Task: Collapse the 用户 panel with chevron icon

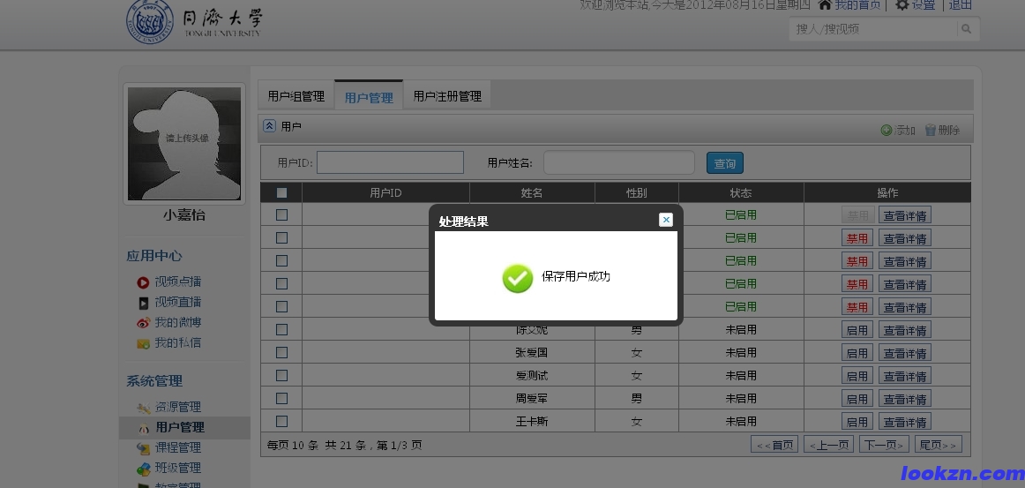Action: click(x=270, y=126)
